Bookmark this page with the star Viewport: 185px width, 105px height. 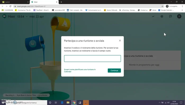pos(162,6)
